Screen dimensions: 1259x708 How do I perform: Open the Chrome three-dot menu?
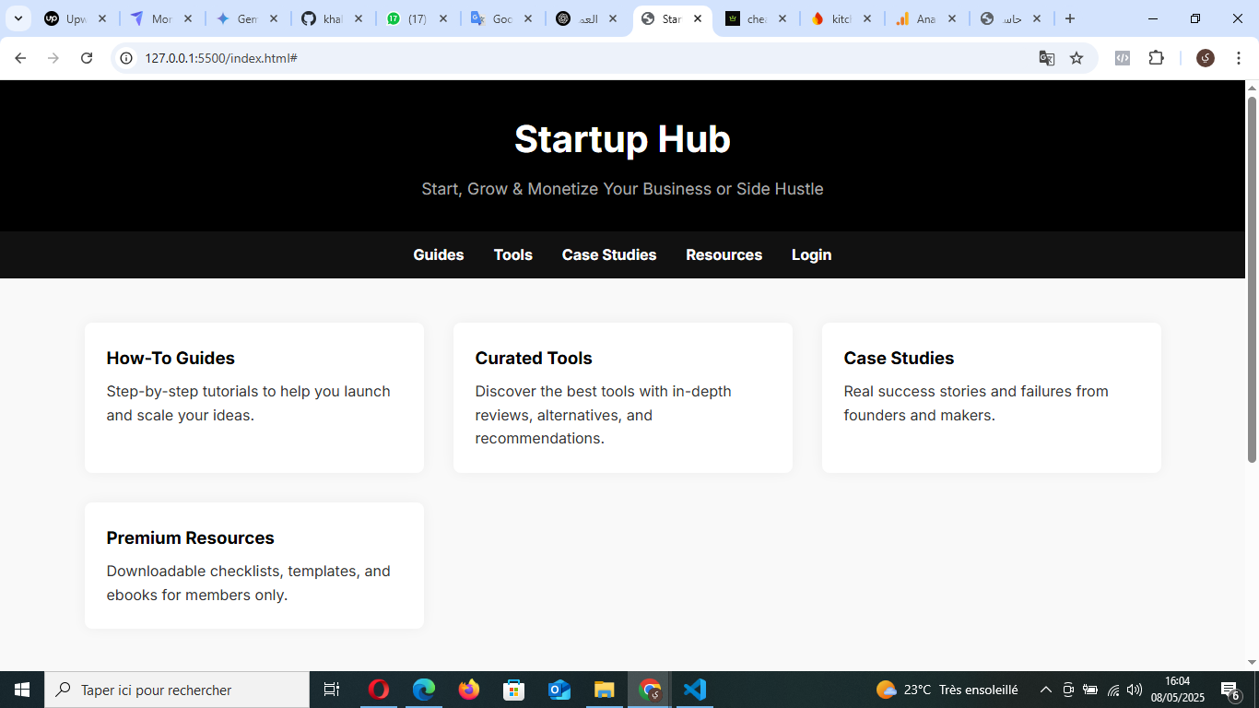point(1238,58)
